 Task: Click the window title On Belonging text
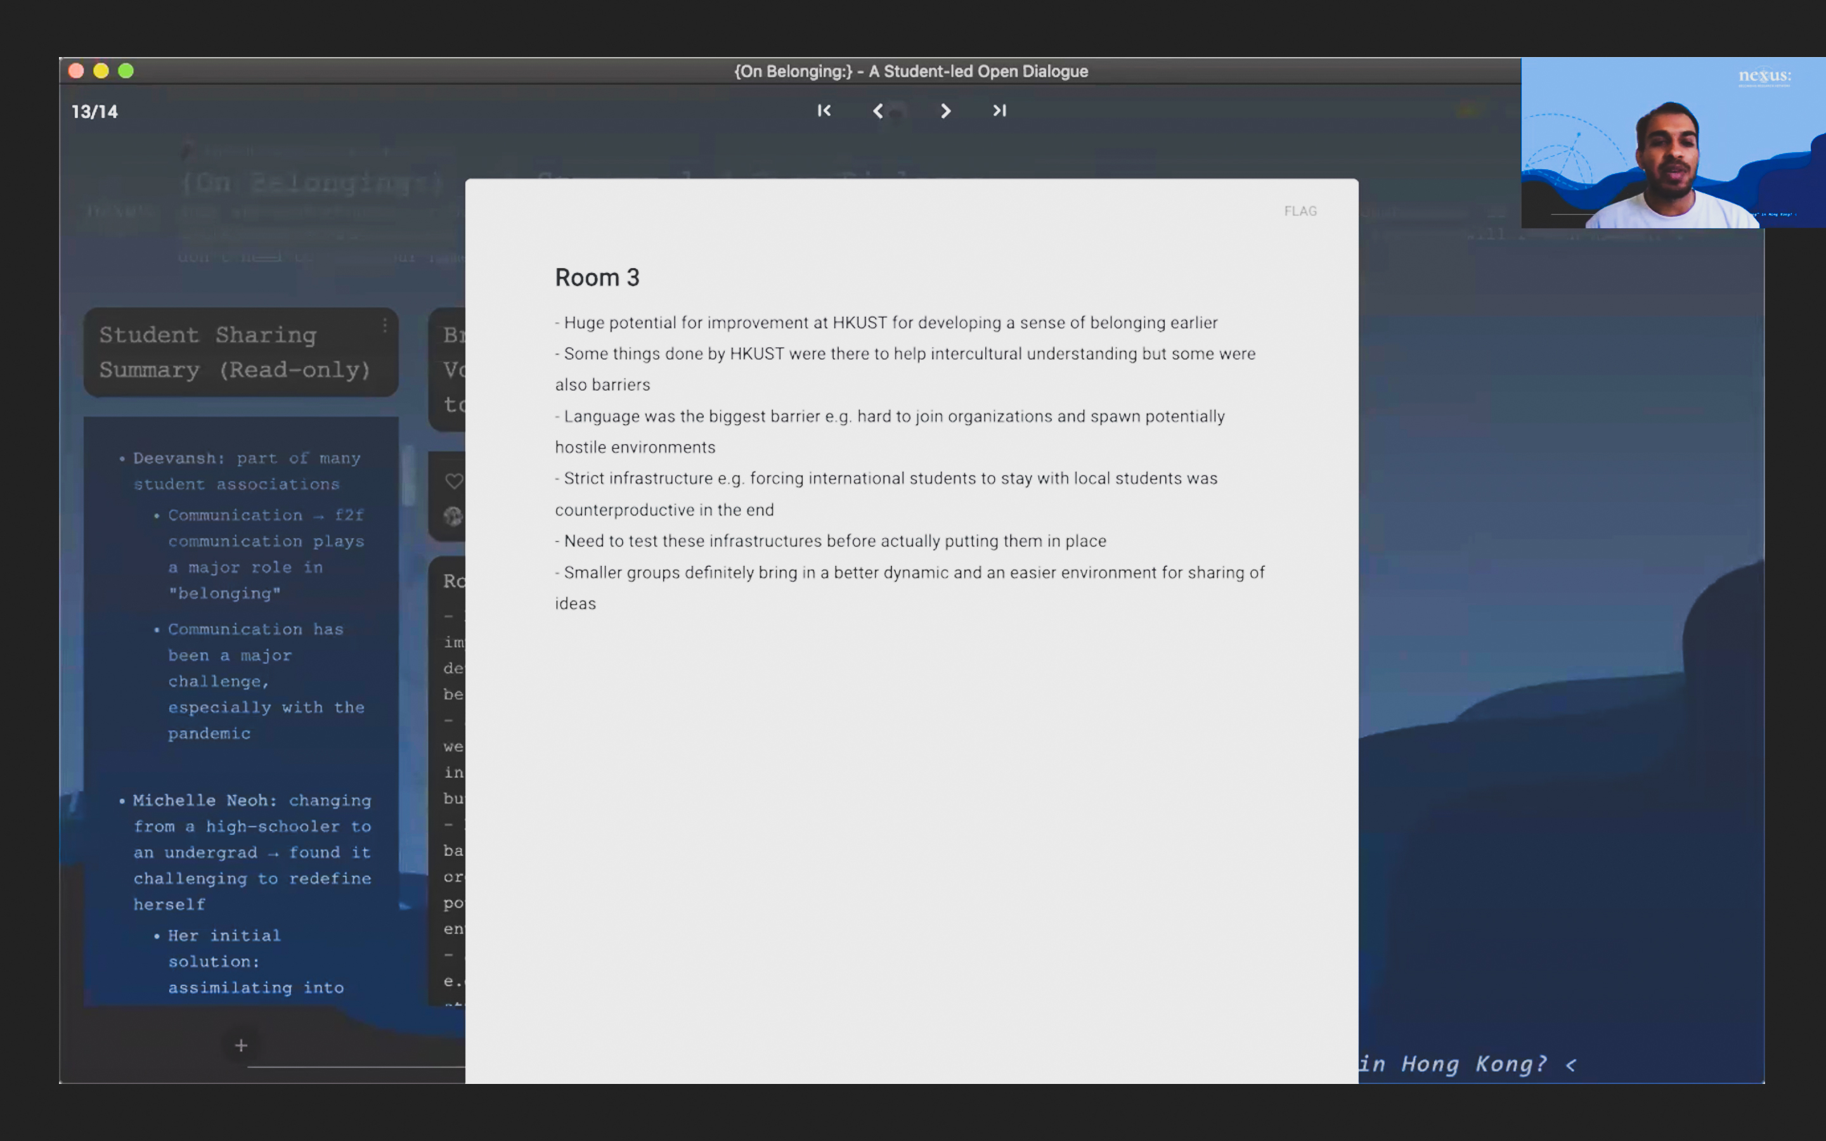(x=910, y=71)
